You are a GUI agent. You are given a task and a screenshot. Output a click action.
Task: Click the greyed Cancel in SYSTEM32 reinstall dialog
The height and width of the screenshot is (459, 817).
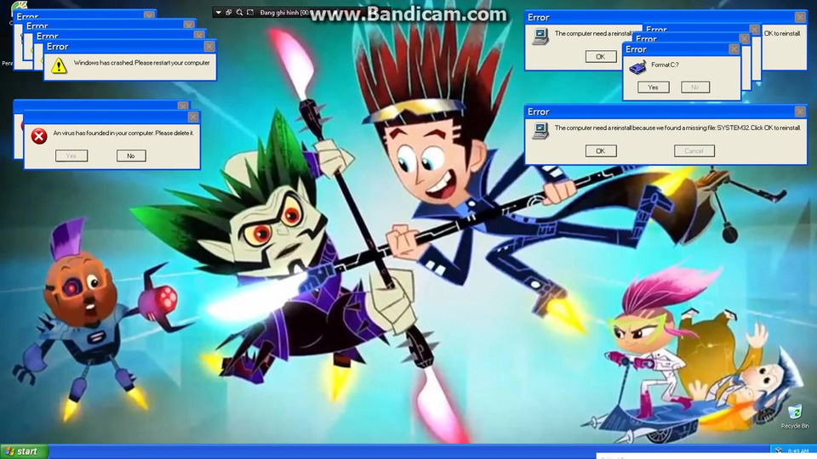tap(694, 151)
